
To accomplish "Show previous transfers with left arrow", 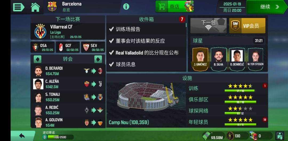I will point(38,59).
